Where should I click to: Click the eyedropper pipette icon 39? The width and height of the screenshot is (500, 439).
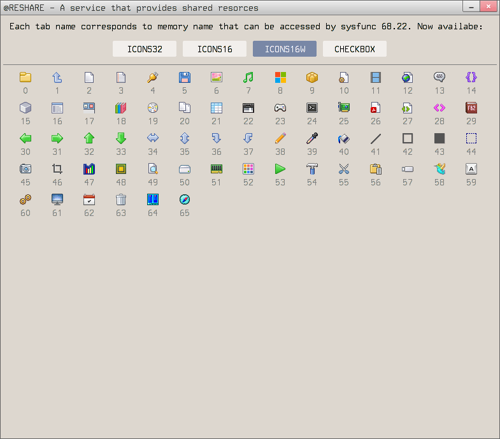coord(312,138)
